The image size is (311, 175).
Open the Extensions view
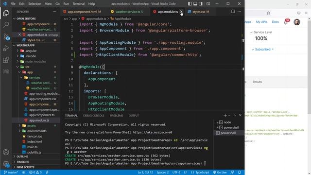click(x=6, y=60)
